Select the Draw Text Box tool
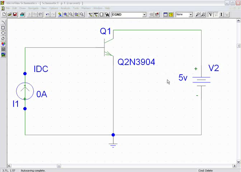Viewport: 241px width, 172px height. click(3, 49)
